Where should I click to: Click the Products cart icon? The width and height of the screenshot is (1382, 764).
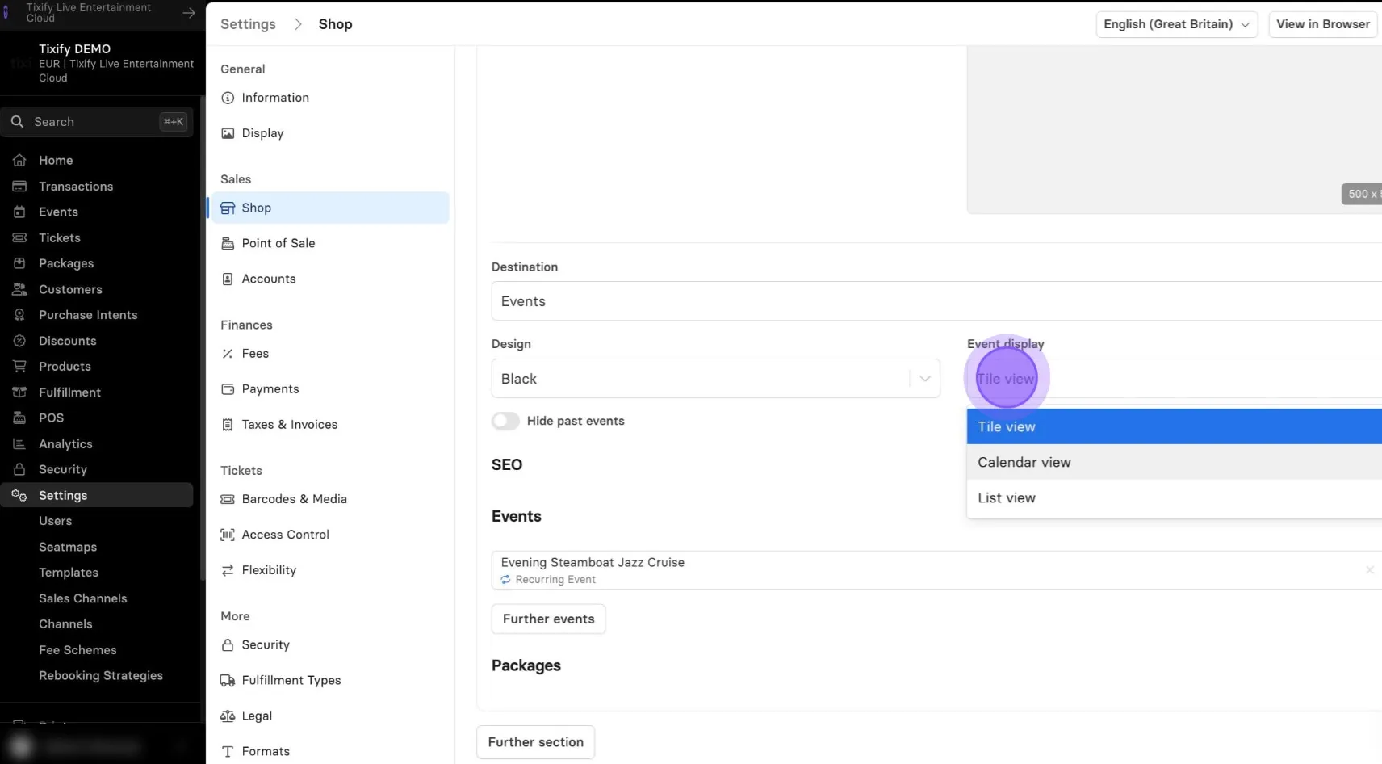click(19, 367)
